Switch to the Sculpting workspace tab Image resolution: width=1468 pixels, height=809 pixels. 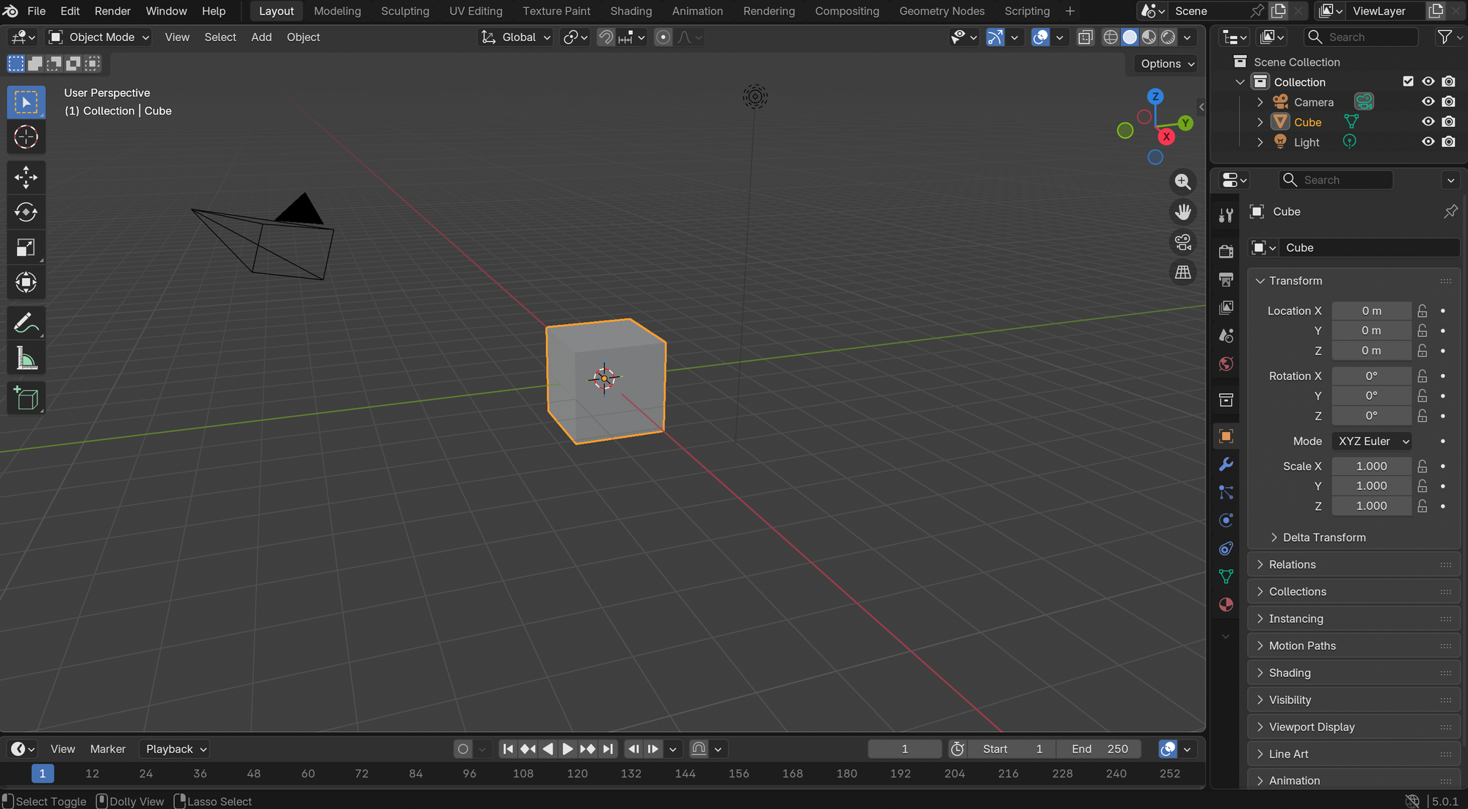404,11
